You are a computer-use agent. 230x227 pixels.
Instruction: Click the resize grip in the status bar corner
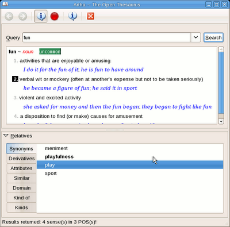226,223
